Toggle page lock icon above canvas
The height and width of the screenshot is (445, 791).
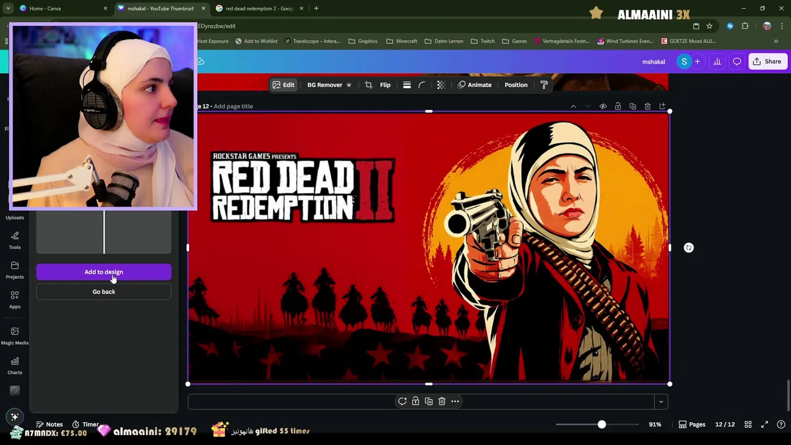[x=618, y=106]
